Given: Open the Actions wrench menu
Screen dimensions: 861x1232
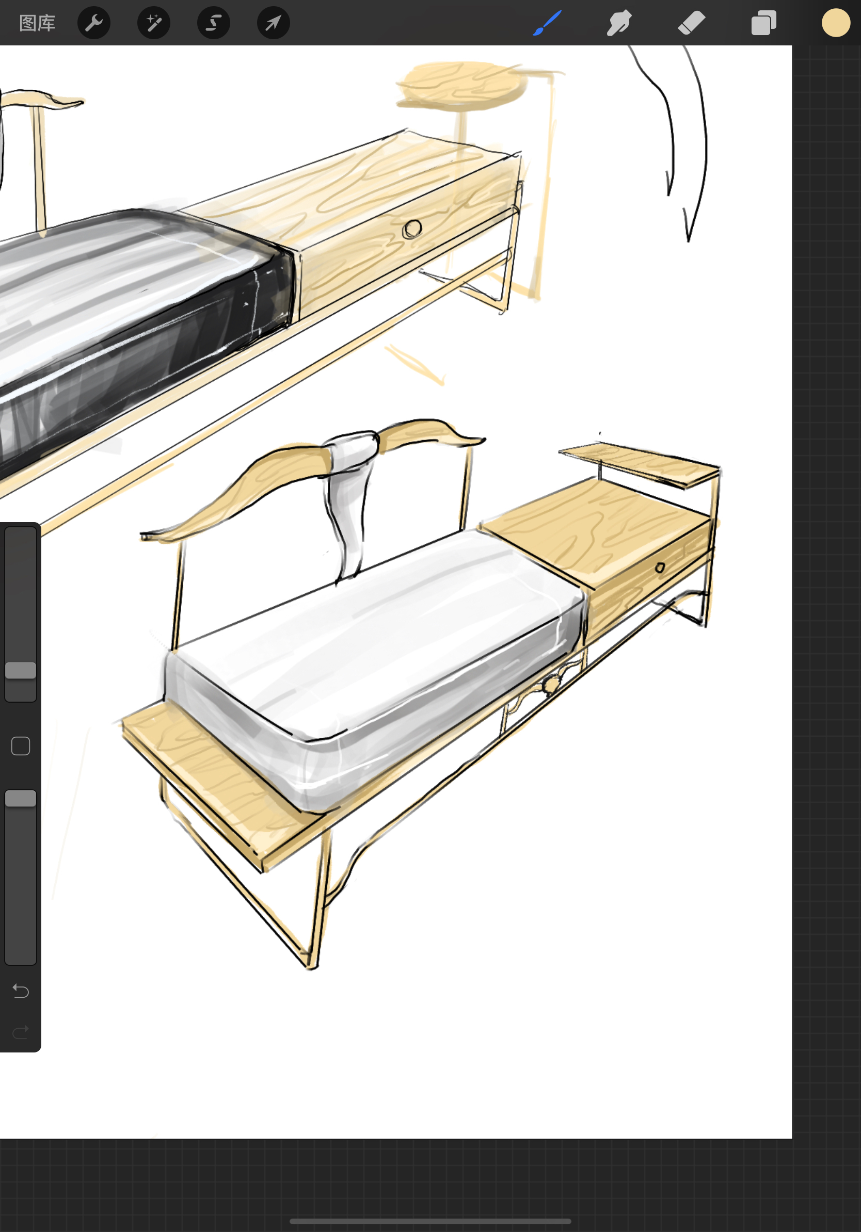Looking at the screenshot, I should point(94,23).
